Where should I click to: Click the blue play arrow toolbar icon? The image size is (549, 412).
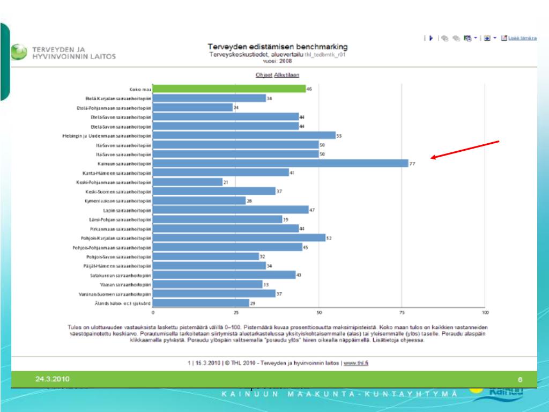(431, 38)
